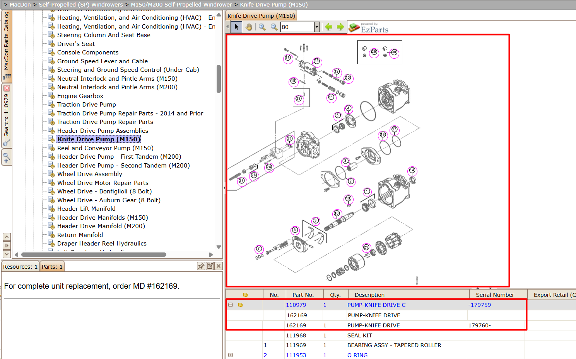Expand the 111953 O RING row
The width and height of the screenshot is (576, 359).
231,355
